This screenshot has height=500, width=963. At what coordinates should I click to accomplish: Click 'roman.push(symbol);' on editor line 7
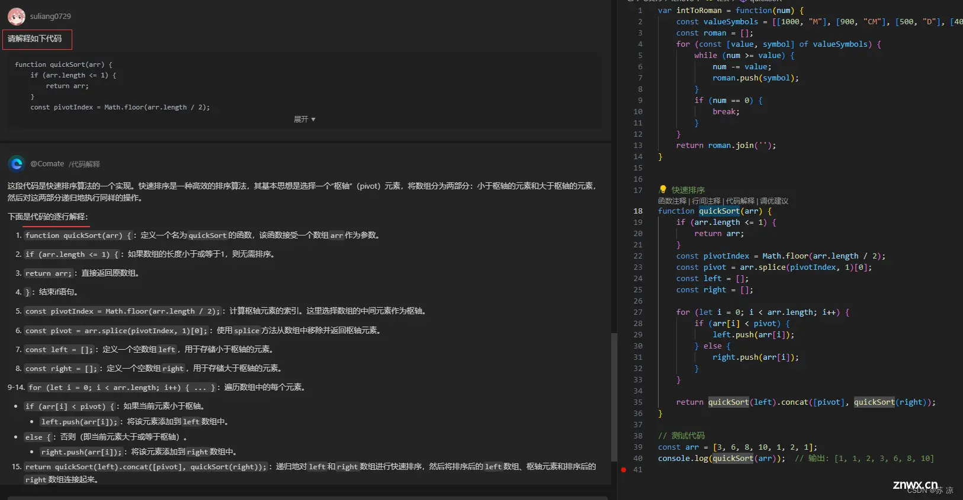click(x=756, y=78)
